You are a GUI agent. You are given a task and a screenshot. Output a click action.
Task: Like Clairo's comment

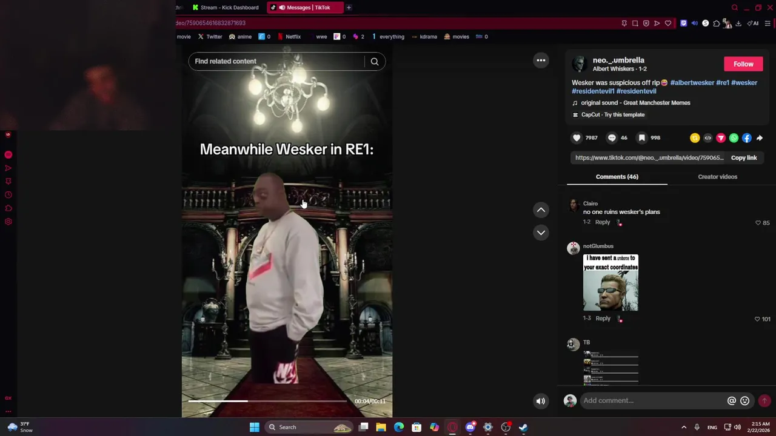pyautogui.click(x=758, y=223)
